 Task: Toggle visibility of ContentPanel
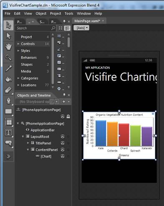63,150
